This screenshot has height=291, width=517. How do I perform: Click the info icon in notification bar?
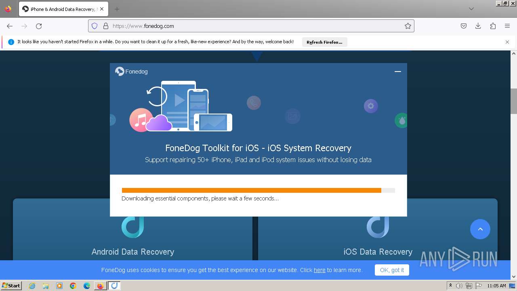(11, 42)
